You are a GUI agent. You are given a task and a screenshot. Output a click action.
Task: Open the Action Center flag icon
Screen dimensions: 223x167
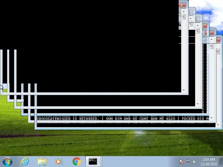[181, 162]
